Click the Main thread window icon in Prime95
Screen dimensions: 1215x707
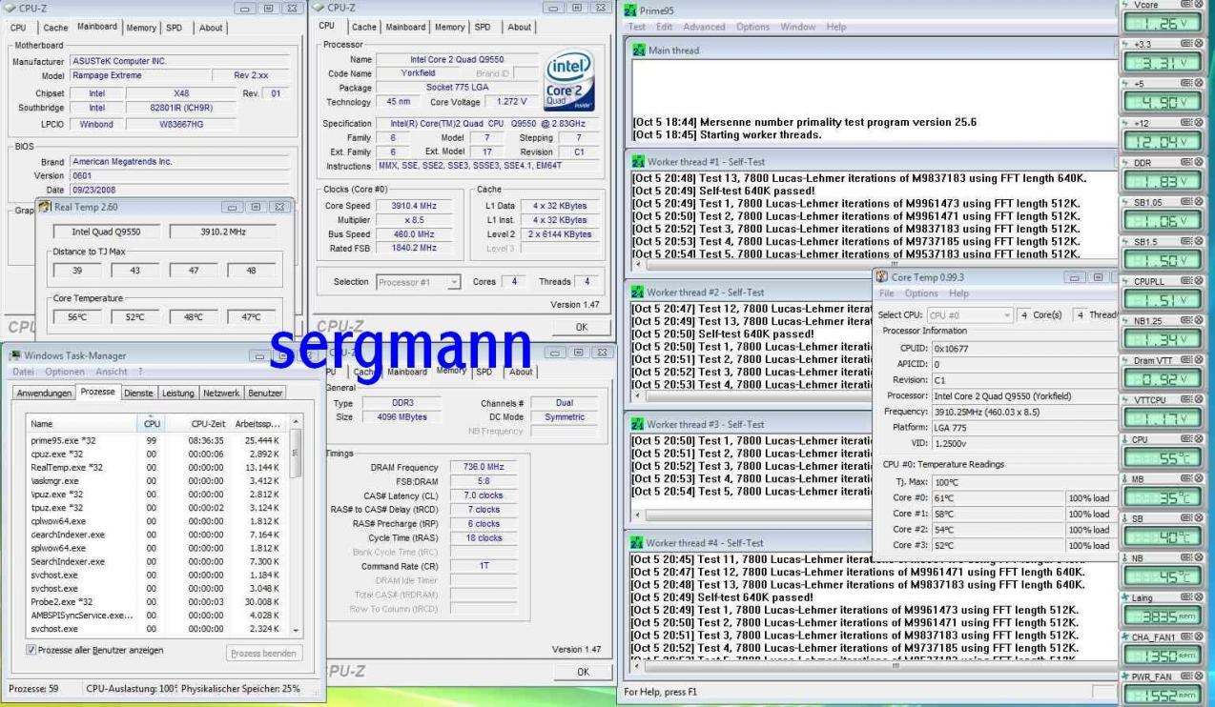click(x=639, y=50)
